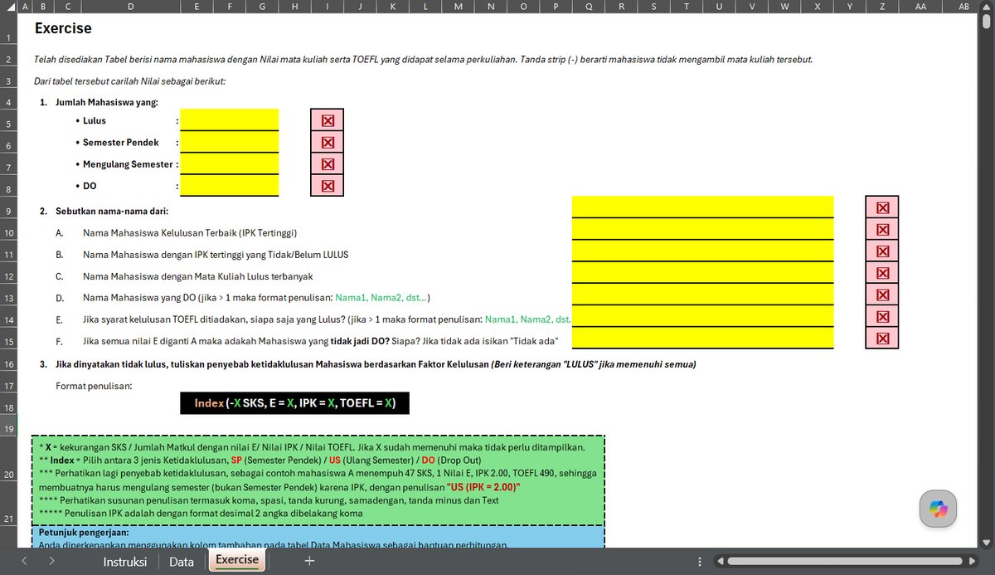The image size is (995, 575).
Task: Click the 'Format penulisan:' label
Action: (x=94, y=386)
